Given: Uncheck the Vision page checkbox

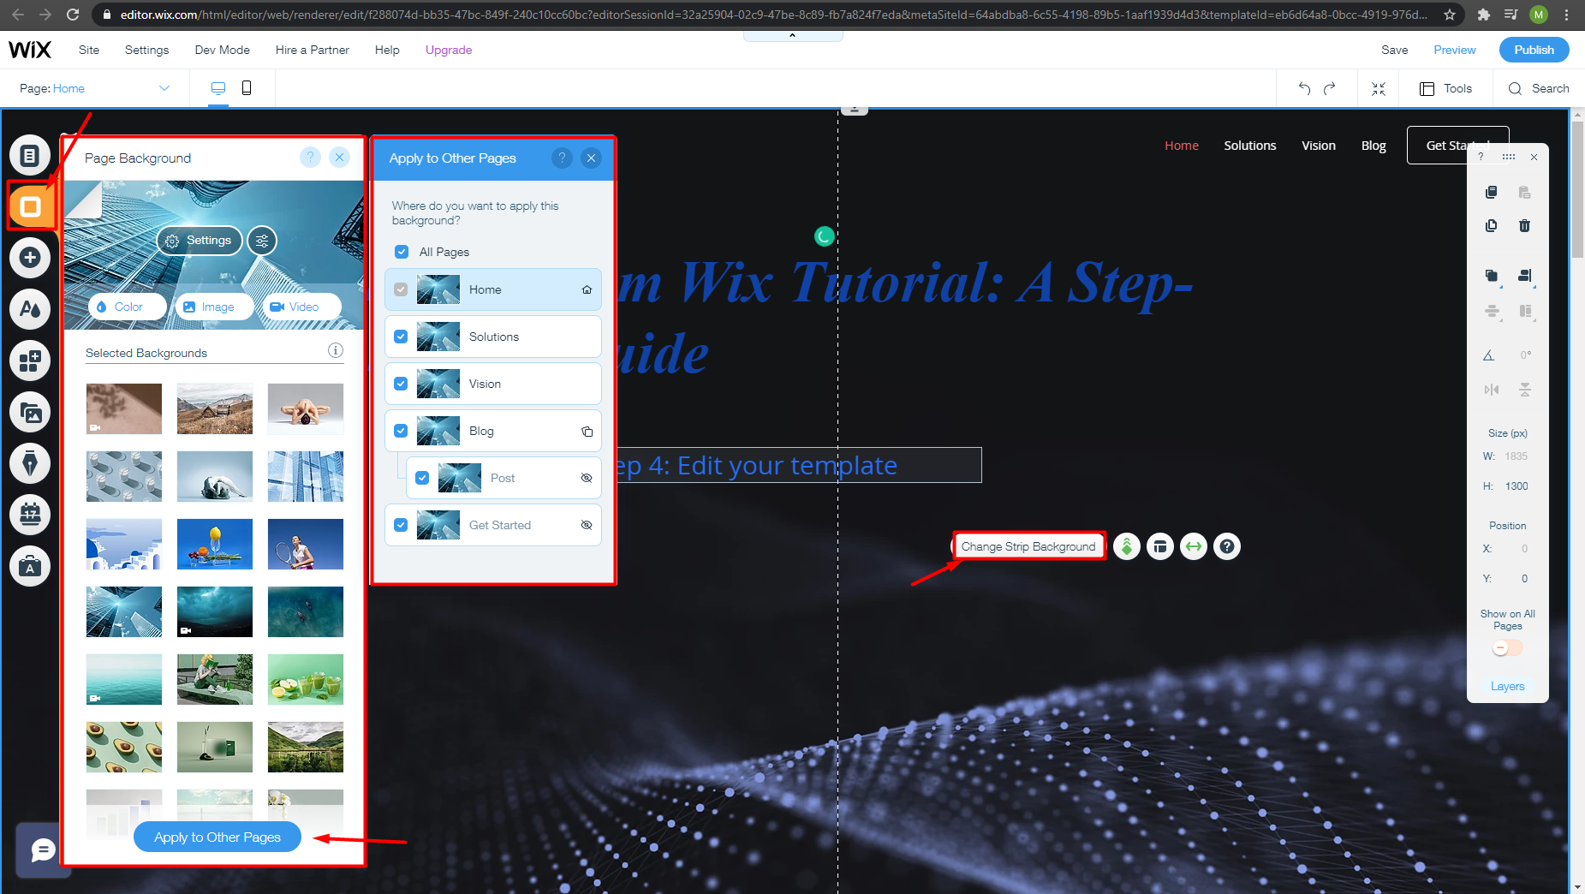Looking at the screenshot, I should pyautogui.click(x=401, y=384).
